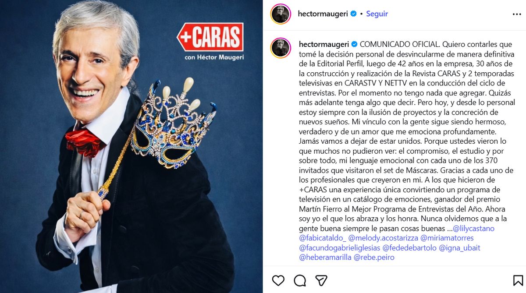The height and width of the screenshot is (293, 526).
Task: Like the post with the heart icon
Action: click(x=278, y=280)
